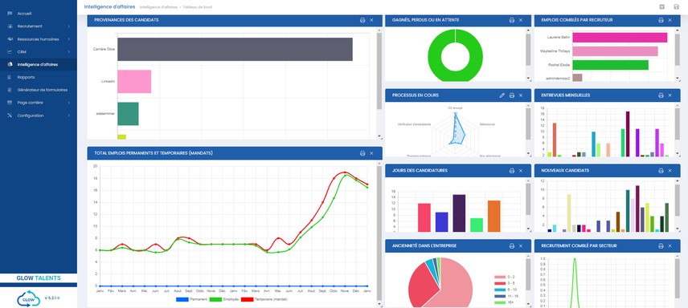Expand the Configuration sidebar section

point(69,115)
